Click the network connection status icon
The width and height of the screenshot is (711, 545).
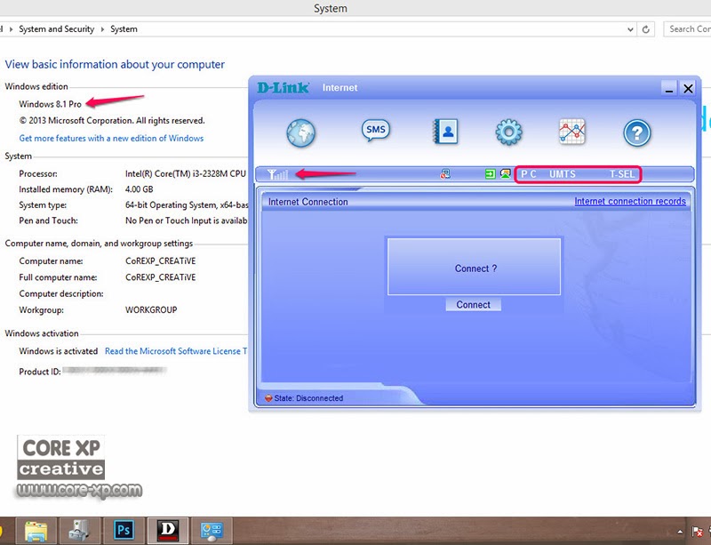click(x=445, y=173)
